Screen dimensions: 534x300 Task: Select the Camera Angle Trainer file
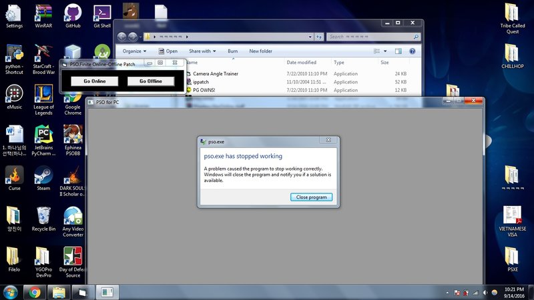pos(215,73)
